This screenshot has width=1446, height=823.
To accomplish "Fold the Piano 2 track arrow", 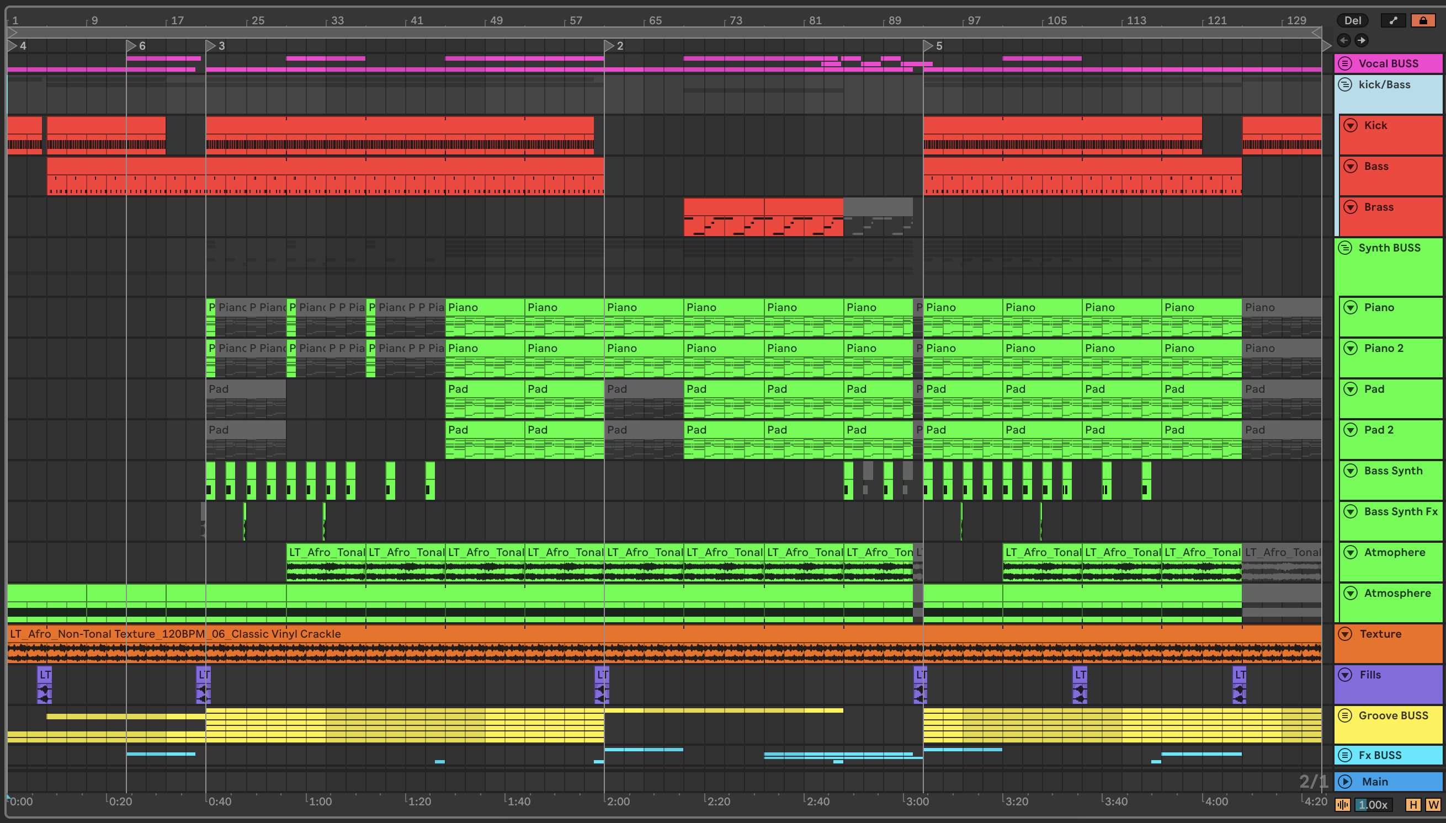I will point(1351,348).
